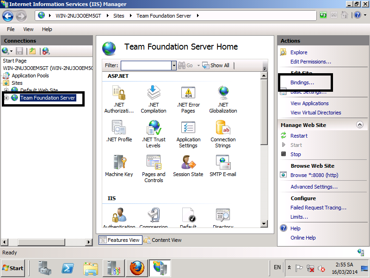Click the Windows Start button
This screenshot has height=278, width=370.
13,268
